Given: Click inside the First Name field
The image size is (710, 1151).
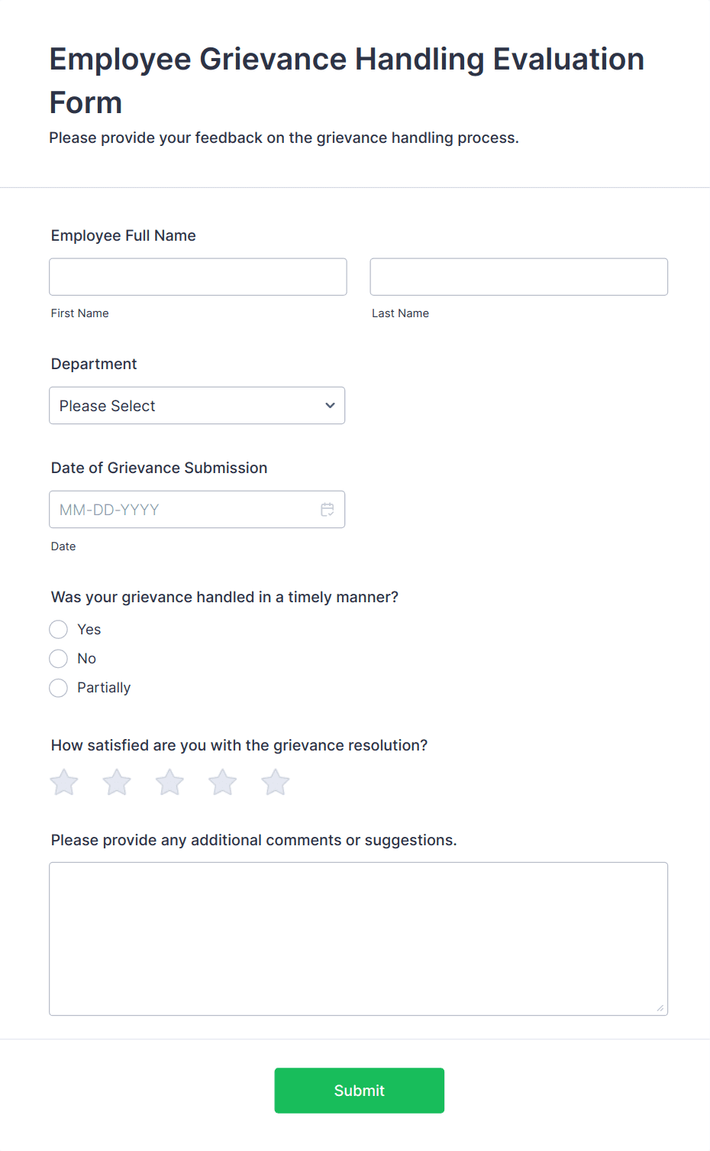Looking at the screenshot, I should (197, 277).
